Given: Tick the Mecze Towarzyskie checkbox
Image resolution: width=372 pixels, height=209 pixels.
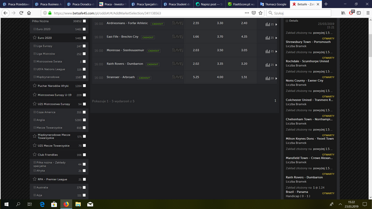Looking at the screenshot, I should click(84, 128).
